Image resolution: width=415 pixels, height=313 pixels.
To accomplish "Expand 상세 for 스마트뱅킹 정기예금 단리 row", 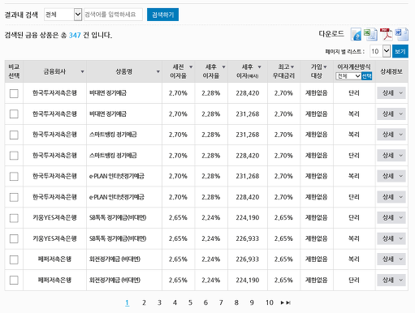I will 391,156.
